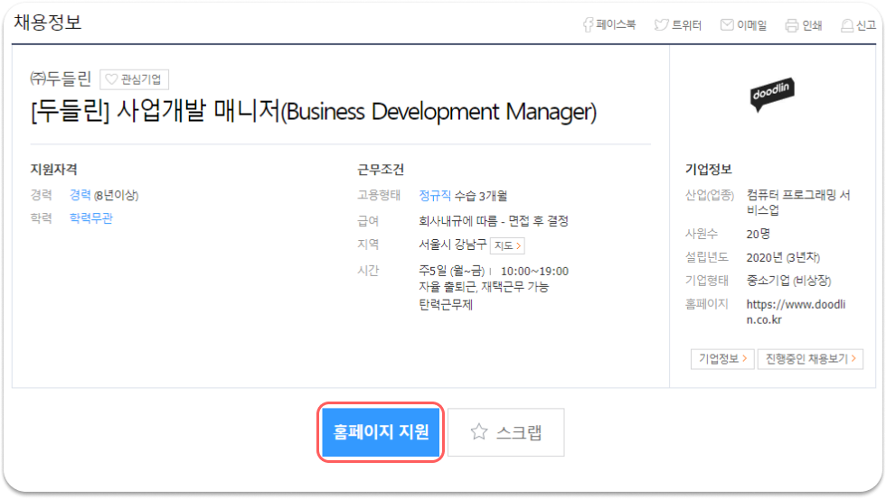The image size is (886, 499).
Task: Print this job posting
Action: (x=804, y=24)
